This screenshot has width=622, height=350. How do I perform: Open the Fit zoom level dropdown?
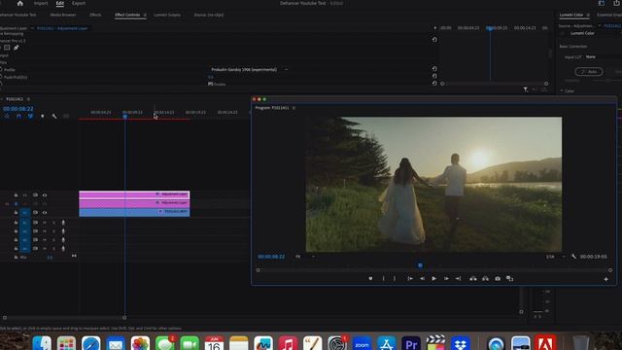pos(305,257)
